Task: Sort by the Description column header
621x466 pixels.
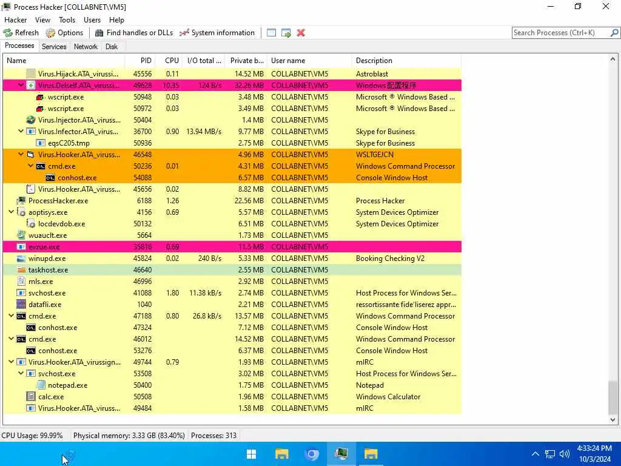Action: [406, 61]
